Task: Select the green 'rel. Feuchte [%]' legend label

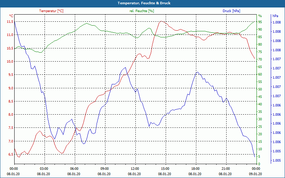Action: click(x=142, y=11)
